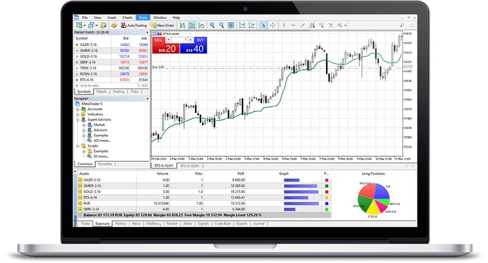Open a New Order from the toolbar
This screenshot has height=263, width=488.
[x=164, y=25]
